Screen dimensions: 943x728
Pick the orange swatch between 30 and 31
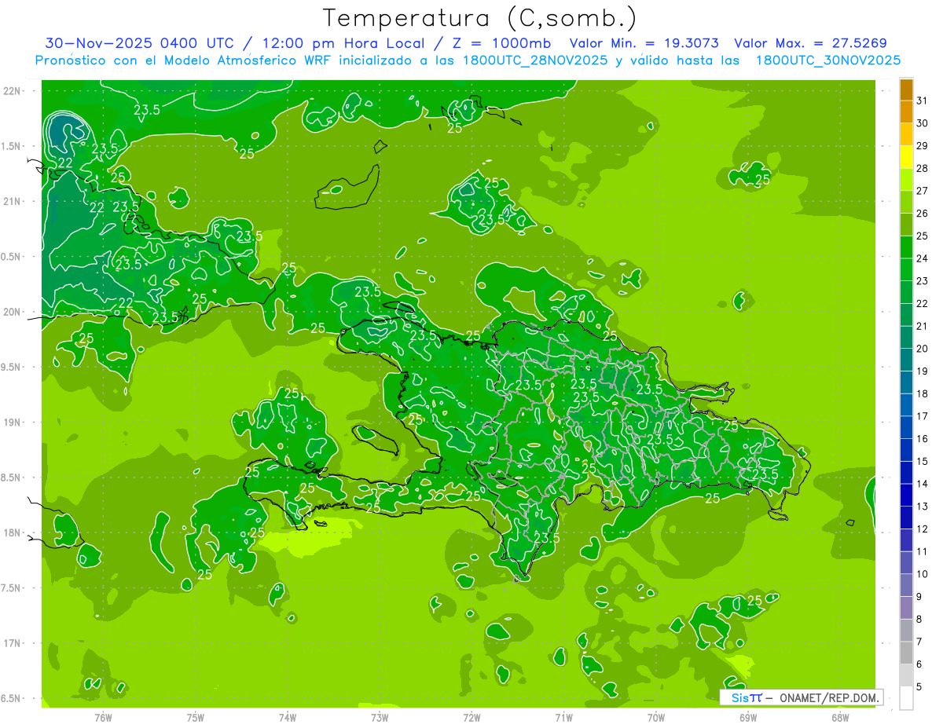click(x=907, y=112)
